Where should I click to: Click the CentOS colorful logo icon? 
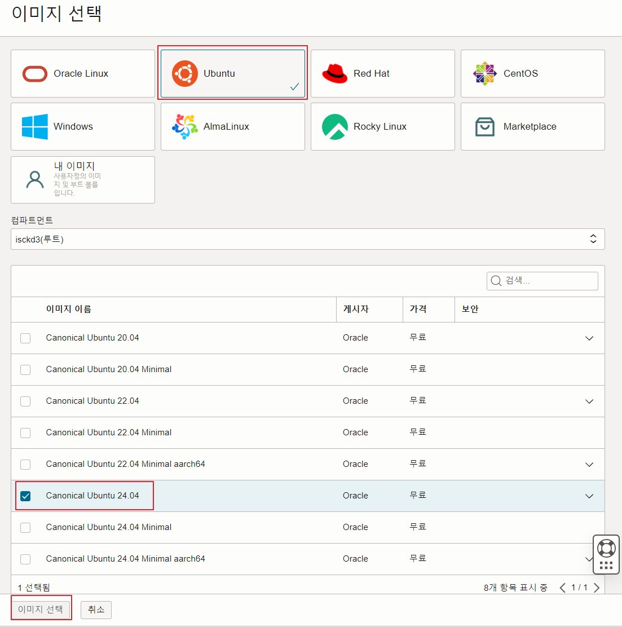(x=485, y=73)
